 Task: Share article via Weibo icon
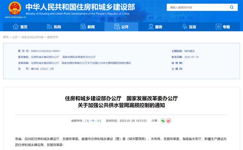pos(168,121)
